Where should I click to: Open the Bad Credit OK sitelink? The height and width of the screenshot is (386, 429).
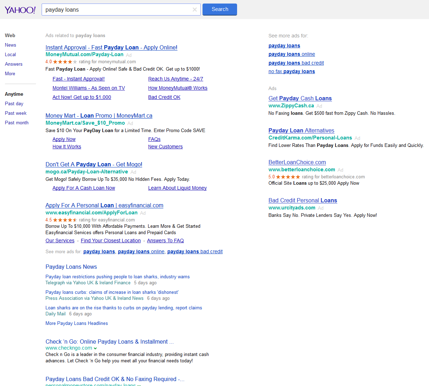[164, 97]
